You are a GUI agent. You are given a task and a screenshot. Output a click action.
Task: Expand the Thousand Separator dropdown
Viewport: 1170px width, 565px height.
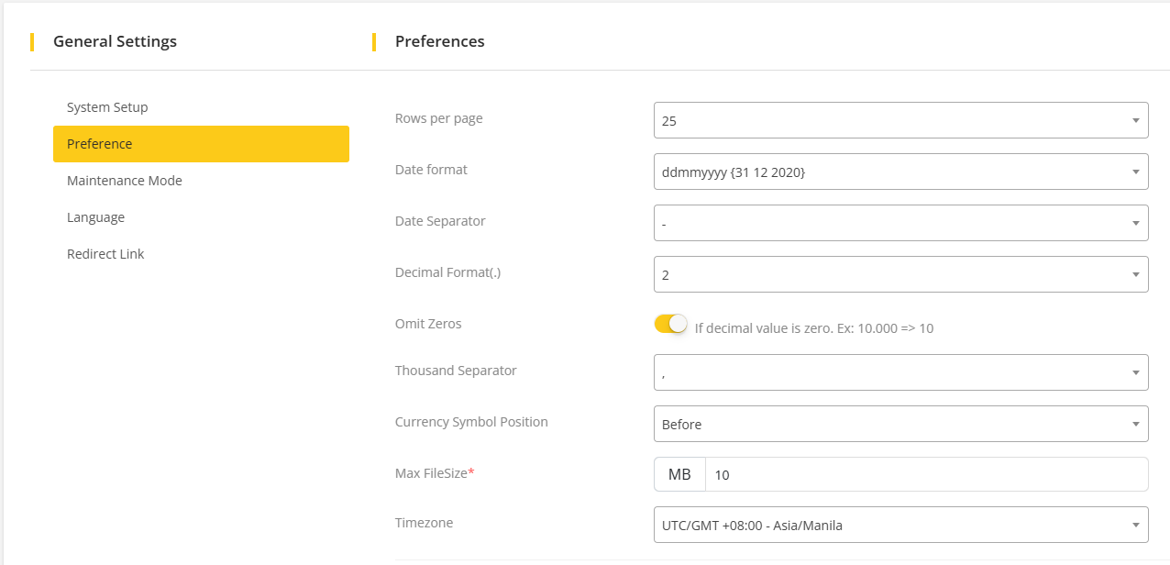click(x=889, y=372)
